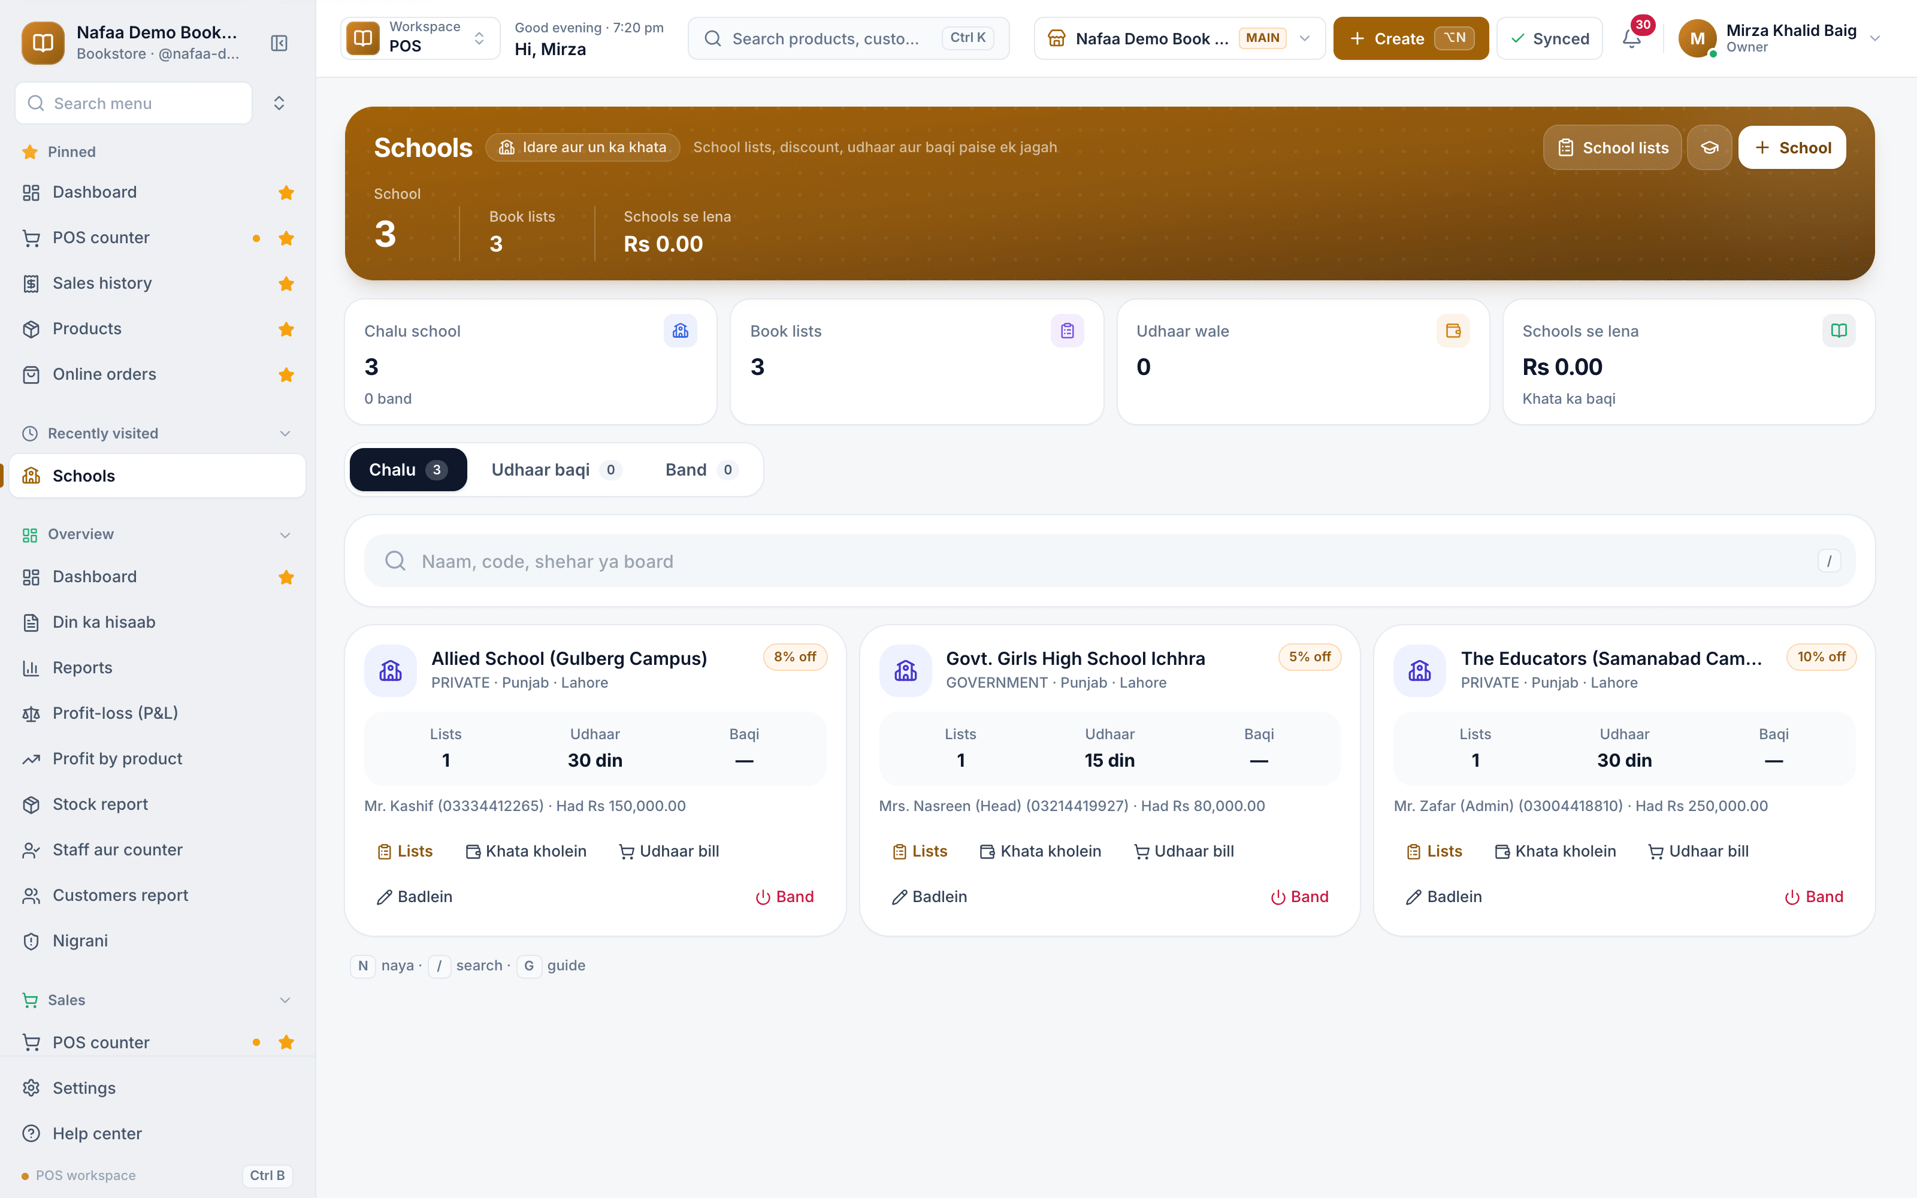
Task: Click Khata kholein for Govt. Girls High School
Action: point(1040,851)
